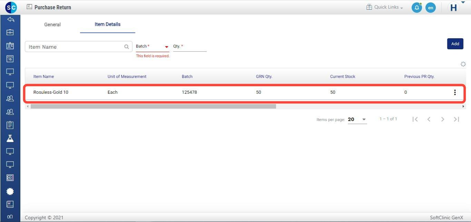Switch to the General tab
The height and width of the screenshot is (222, 471).
53,25
